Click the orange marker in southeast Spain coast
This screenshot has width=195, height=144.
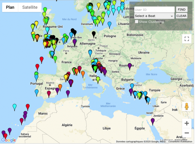tap(60, 87)
